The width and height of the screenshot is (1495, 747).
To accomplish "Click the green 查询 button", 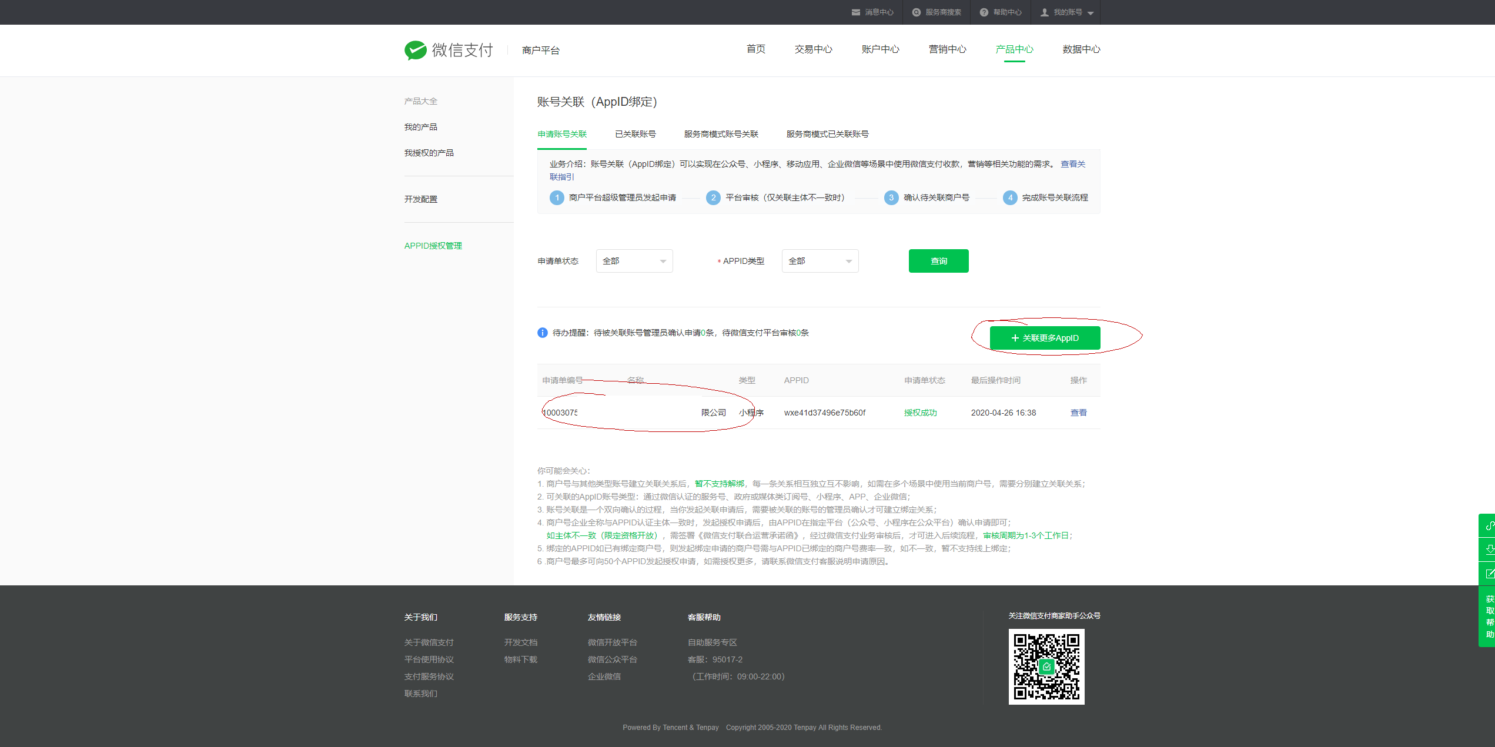I will coord(939,261).
